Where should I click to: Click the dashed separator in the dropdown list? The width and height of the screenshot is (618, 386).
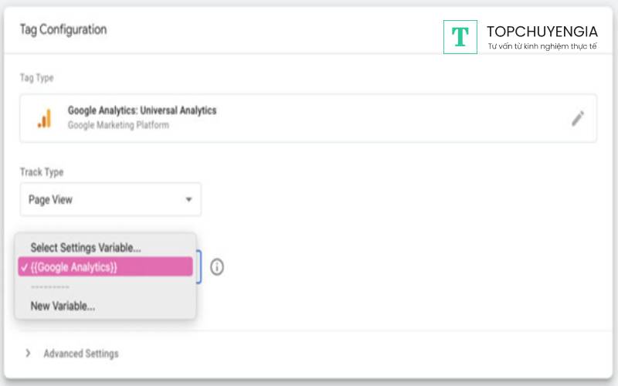(x=50, y=286)
